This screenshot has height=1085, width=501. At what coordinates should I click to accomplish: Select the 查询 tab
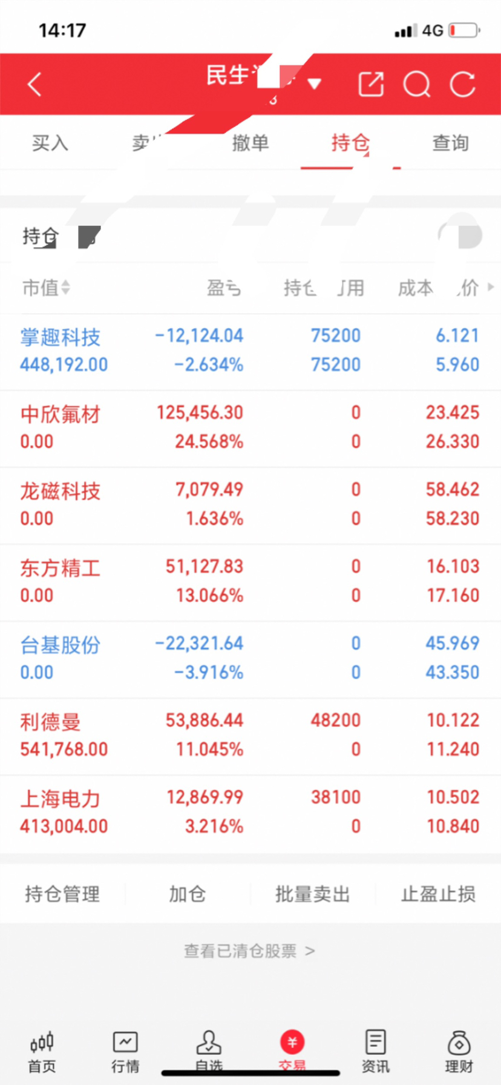[451, 143]
